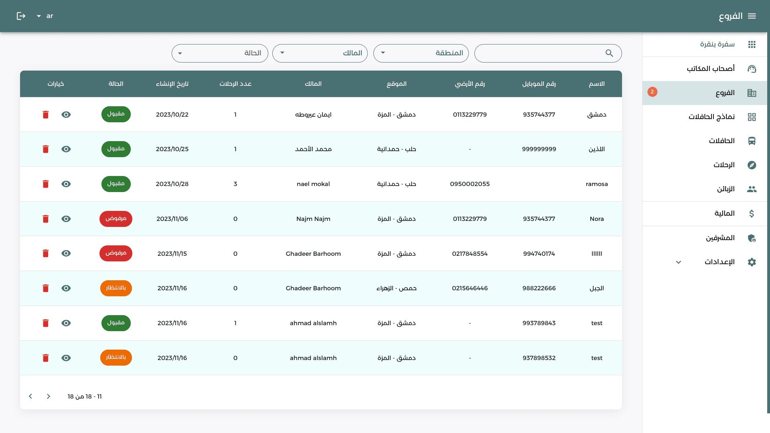
Task: Go to previous page with right chevron
Action: tap(49, 397)
